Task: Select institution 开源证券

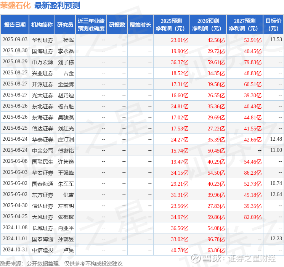Action: [x=43, y=84]
